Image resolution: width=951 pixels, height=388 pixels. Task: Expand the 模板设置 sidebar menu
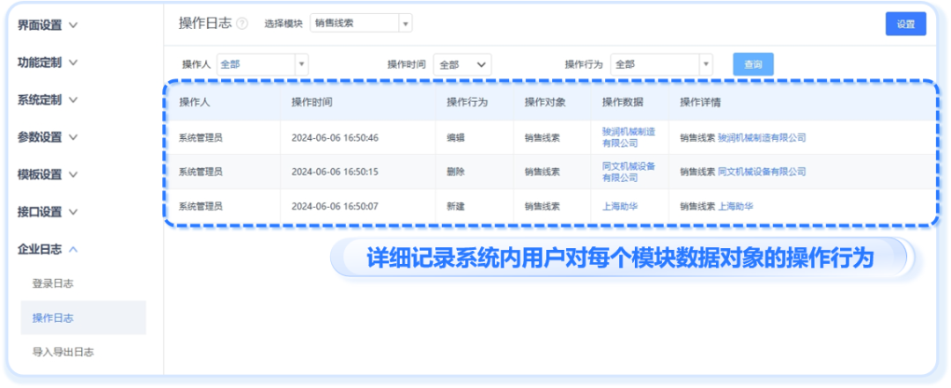pyautogui.click(x=48, y=174)
